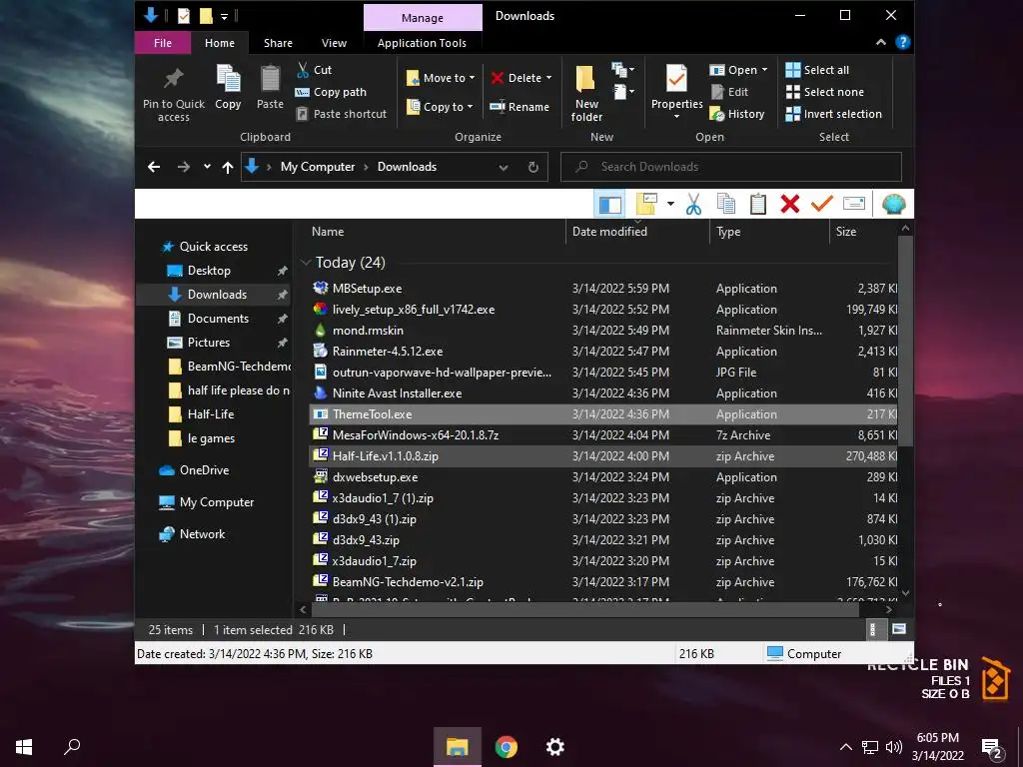Click the Search Downloads field
Image resolution: width=1023 pixels, height=767 pixels.
731,167
